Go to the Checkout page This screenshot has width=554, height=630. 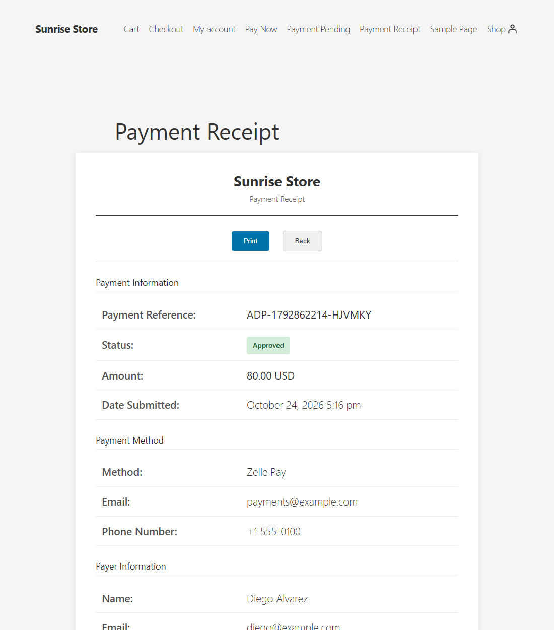166,29
